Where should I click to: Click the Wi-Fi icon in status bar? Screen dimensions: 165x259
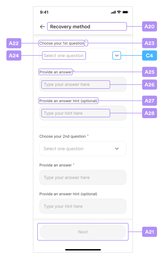point(119,12)
